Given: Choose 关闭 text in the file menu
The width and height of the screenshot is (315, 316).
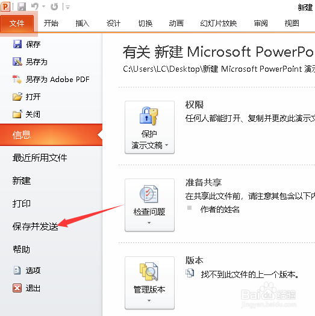Looking at the screenshot, I should tap(33, 115).
